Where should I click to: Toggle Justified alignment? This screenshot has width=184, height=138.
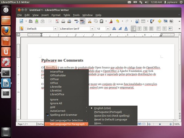[x=151, y=29]
